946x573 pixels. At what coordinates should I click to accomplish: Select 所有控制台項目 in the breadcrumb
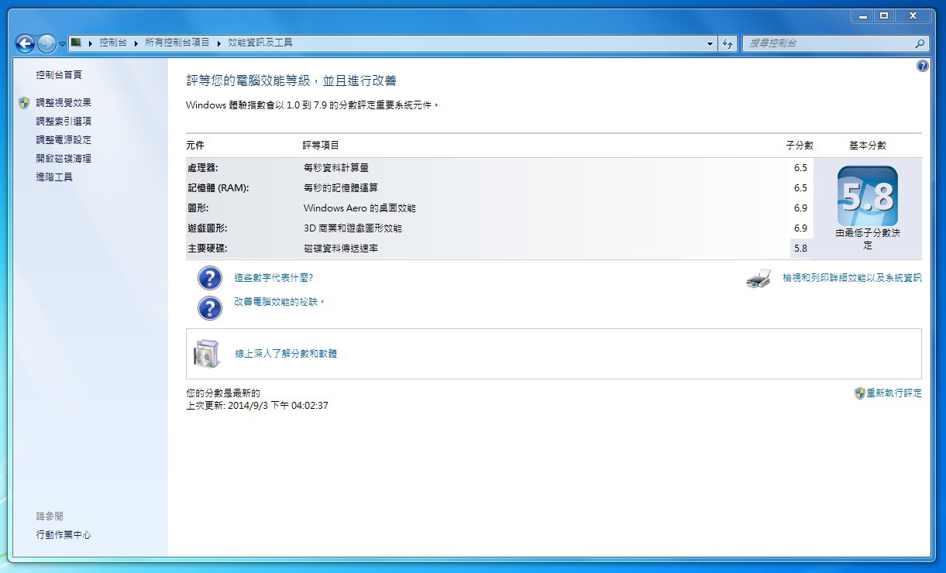click(x=177, y=43)
